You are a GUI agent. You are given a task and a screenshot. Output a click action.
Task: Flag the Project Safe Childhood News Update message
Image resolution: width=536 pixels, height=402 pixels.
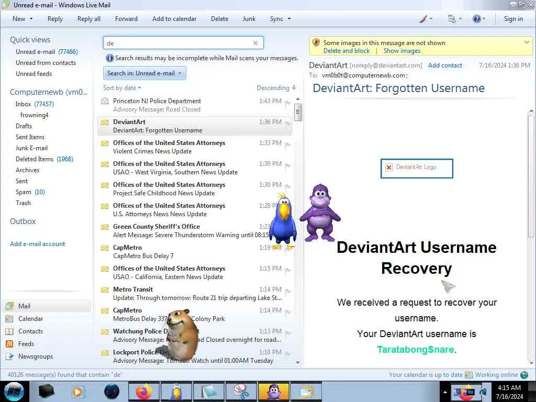[x=288, y=187]
